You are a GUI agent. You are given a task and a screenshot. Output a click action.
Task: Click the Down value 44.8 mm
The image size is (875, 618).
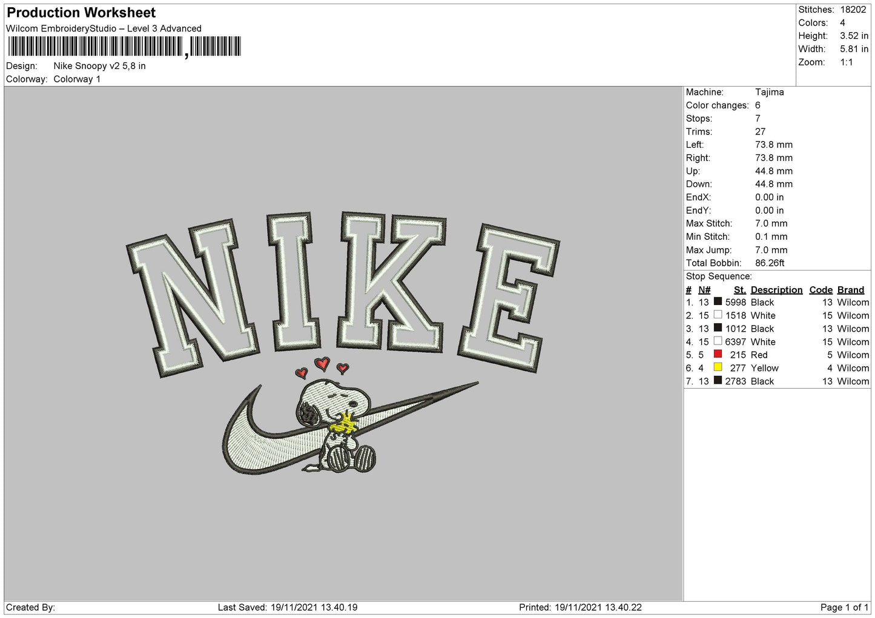773,184
